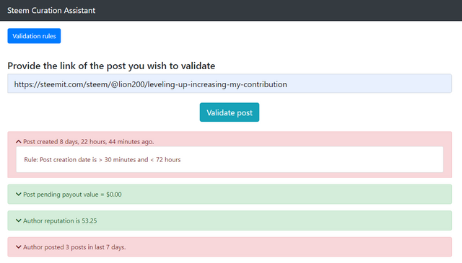Click the Validation rules button
462x263 pixels.
[x=34, y=36]
